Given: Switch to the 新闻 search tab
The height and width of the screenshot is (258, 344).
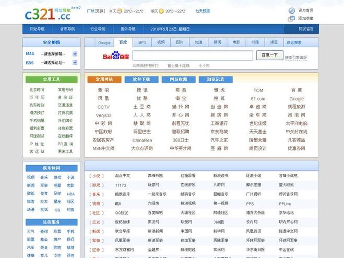Looking at the screenshot, I should [218, 43].
